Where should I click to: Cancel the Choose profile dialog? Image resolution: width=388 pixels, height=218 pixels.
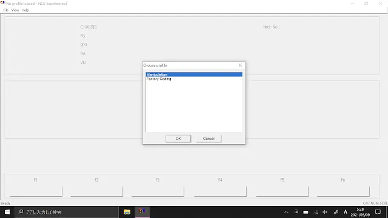[209, 139]
